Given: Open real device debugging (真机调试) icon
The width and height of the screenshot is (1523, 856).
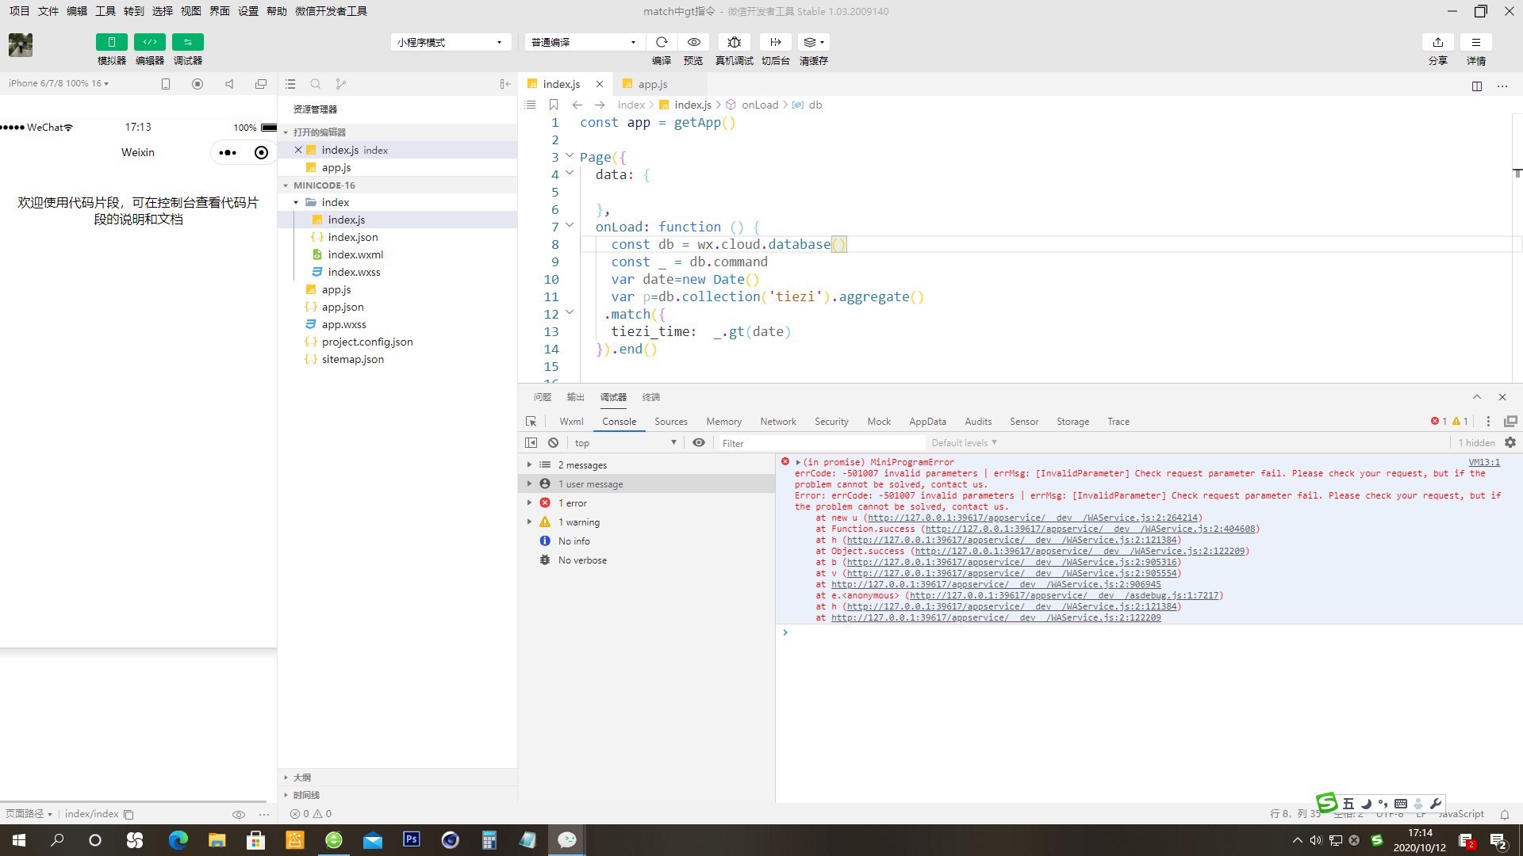Looking at the screenshot, I should 734,42.
